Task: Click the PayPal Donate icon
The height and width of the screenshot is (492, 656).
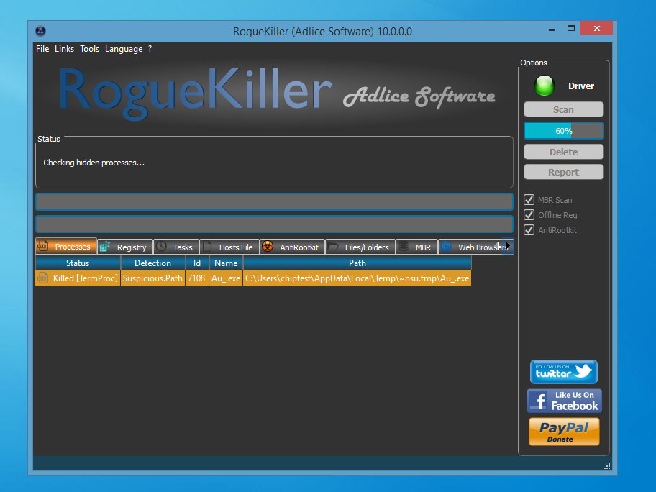Action: pyautogui.click(x=563, y=432)
